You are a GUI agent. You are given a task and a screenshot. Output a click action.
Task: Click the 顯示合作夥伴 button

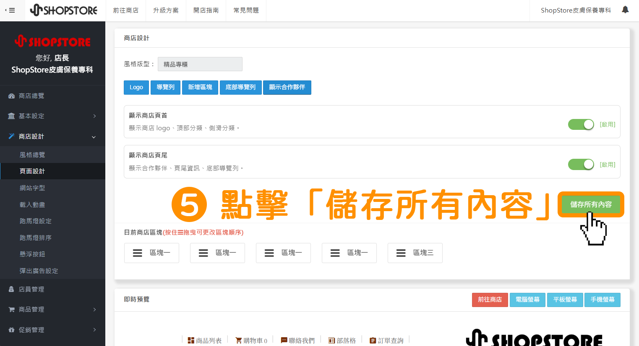287,88
